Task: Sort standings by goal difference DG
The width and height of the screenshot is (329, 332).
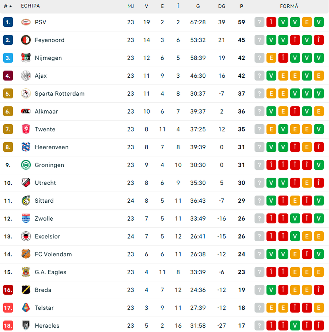Action: [222, 6]
